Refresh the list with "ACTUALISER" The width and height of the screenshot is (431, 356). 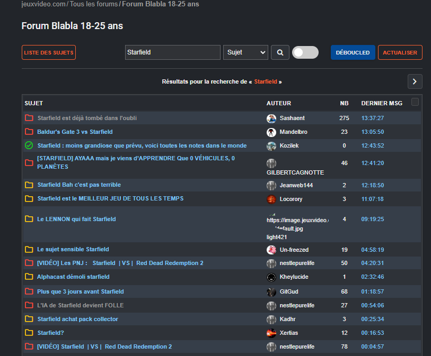click(400, 52)
